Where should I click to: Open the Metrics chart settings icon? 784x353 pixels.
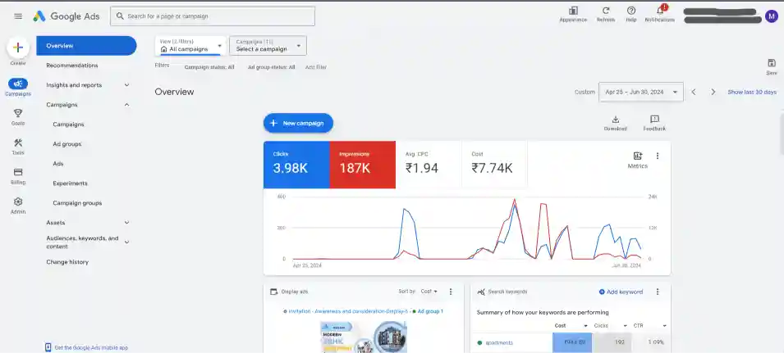coord(638,156)
